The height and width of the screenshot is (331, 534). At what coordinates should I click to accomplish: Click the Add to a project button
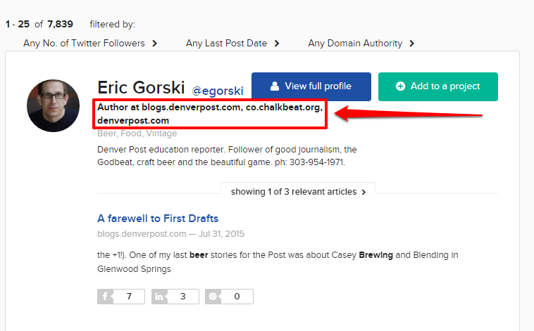437,86
